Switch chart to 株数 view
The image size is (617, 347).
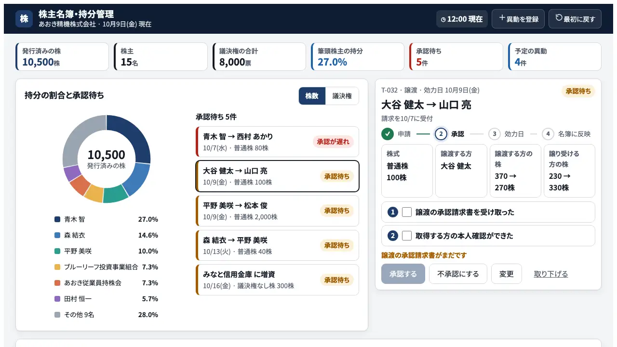[312, 96]
